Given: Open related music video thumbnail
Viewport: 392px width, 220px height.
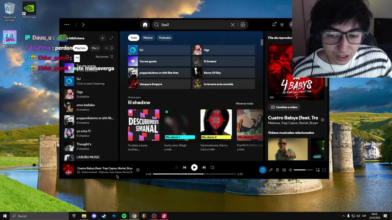Looking at the screenshot, I should click(x=288, y=149).
